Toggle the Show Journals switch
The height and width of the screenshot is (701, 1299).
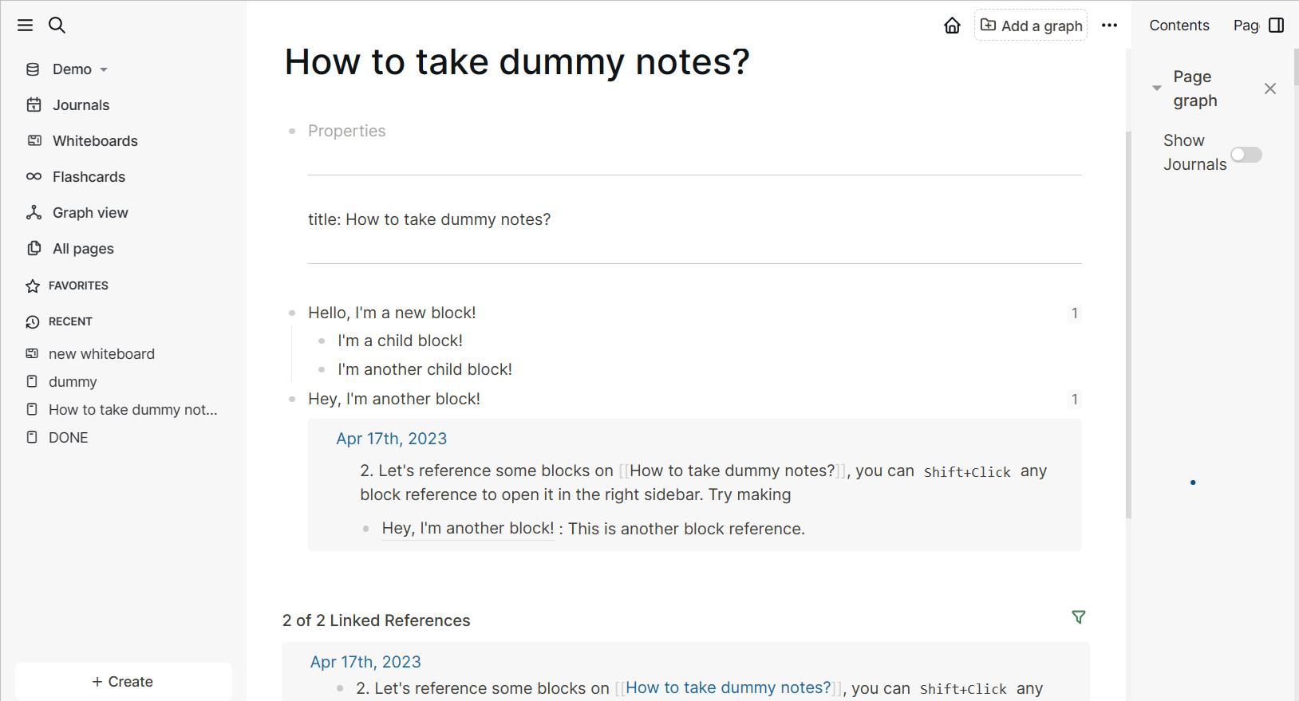pyautogui.click(x=1246, y=155)
